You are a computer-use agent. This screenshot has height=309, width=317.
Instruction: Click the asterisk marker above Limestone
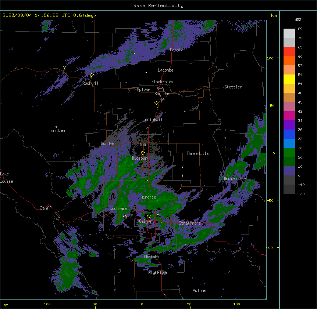tap(56, 127)
